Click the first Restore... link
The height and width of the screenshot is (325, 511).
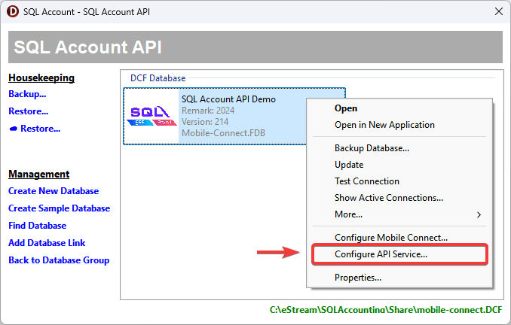pyautogui.click(x=28, y=111)
